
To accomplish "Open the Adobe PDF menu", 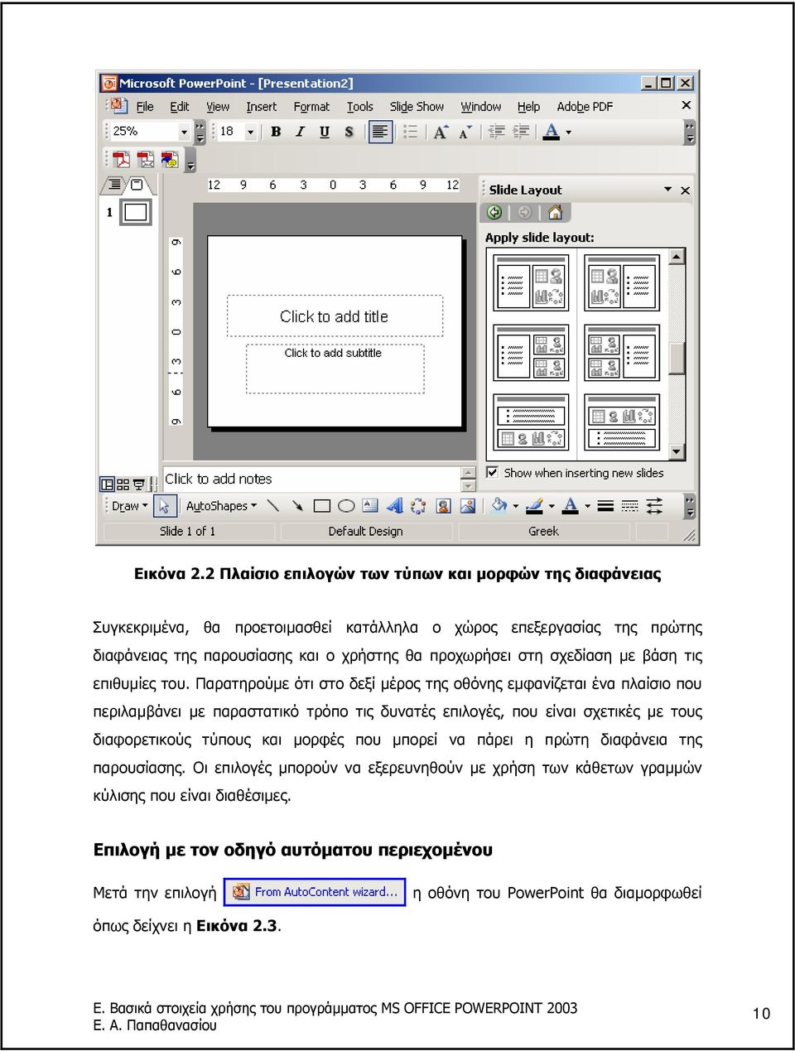I will point(585,107).
